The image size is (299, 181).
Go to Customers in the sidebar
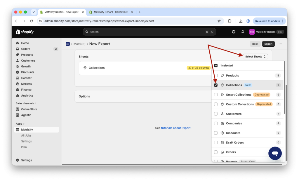[28, 60]
